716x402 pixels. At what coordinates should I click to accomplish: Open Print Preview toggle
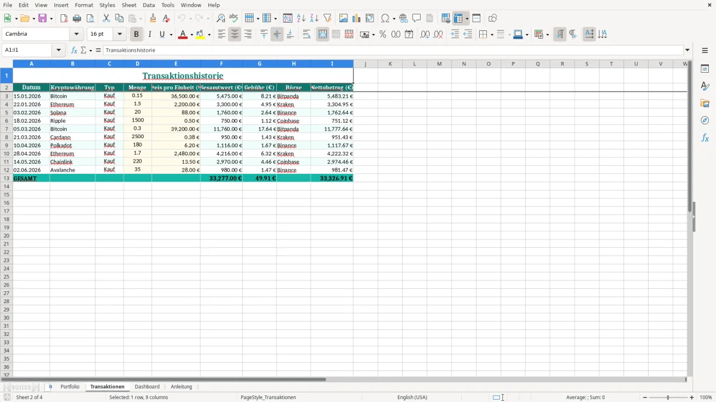(90, 18)
